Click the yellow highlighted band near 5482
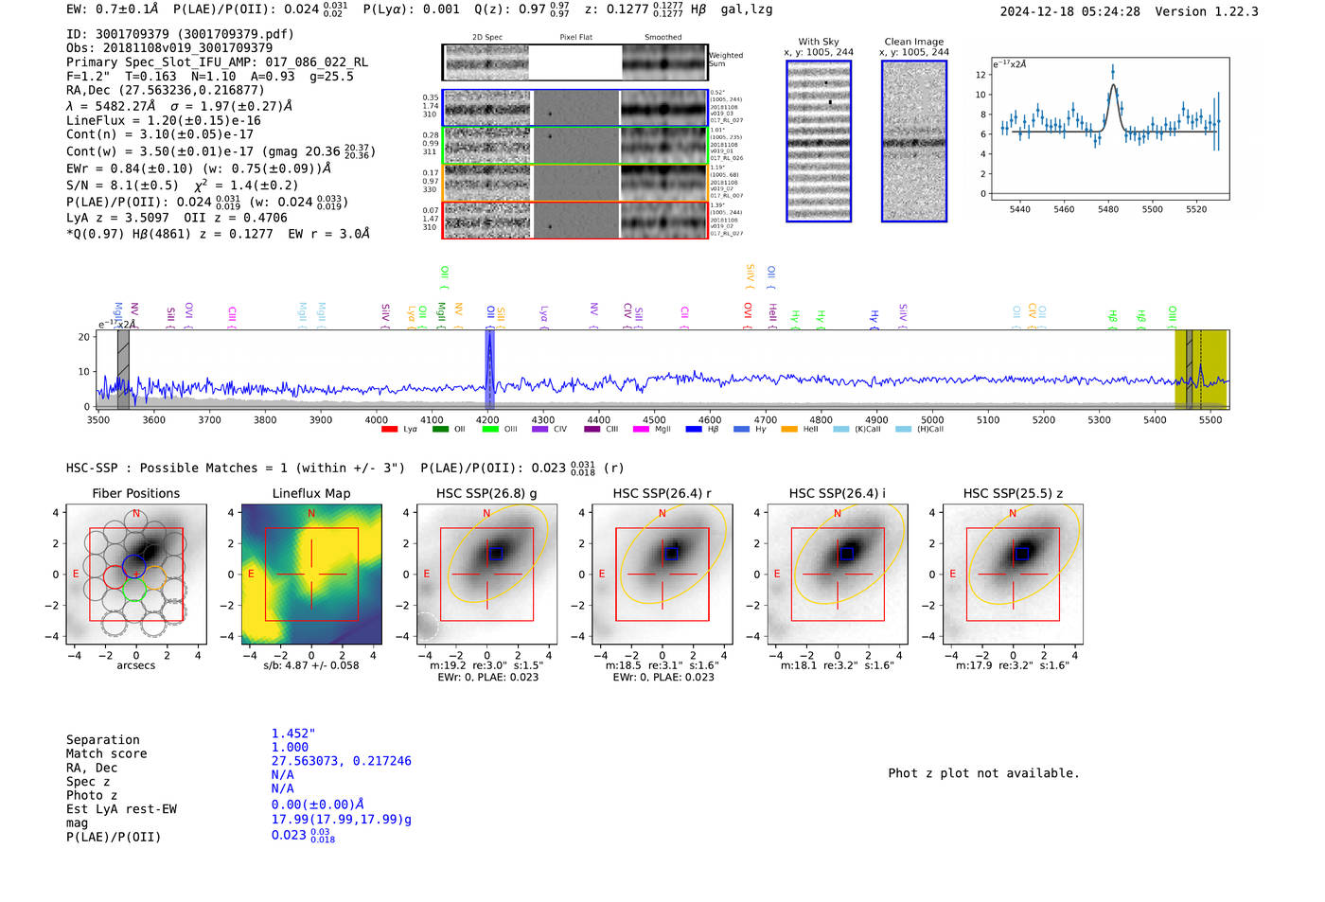This screenshot has height=902, width=1325. point(1200,369)
